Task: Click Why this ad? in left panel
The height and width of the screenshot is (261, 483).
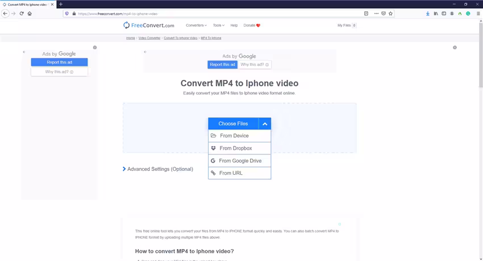Action: (x=60, y=71)
